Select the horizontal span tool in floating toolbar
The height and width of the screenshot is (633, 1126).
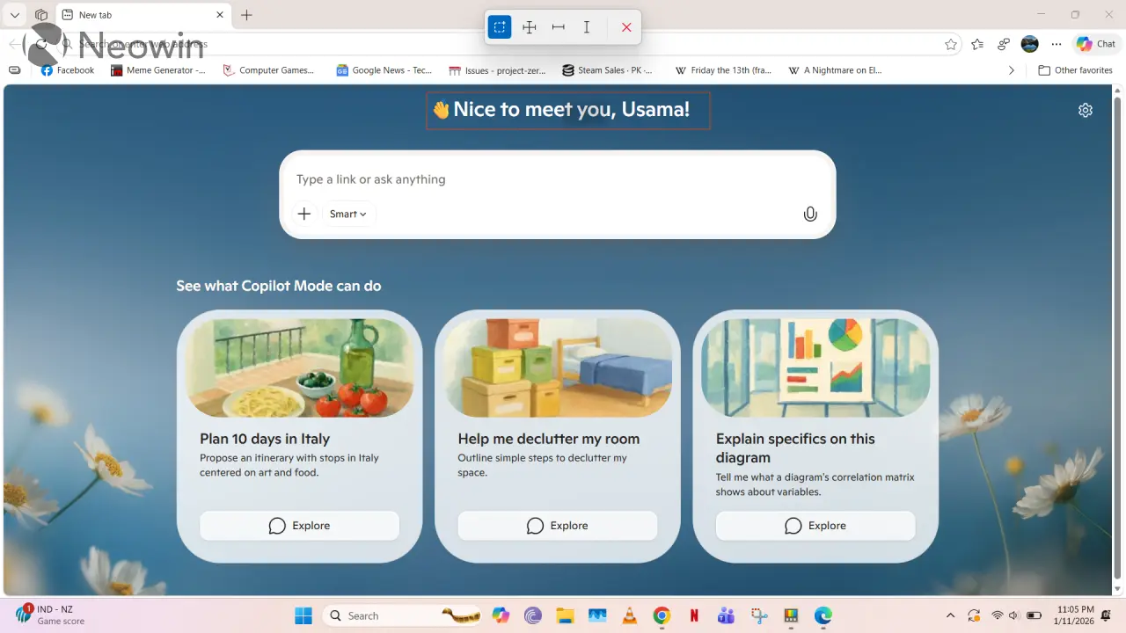pos(559,27)
